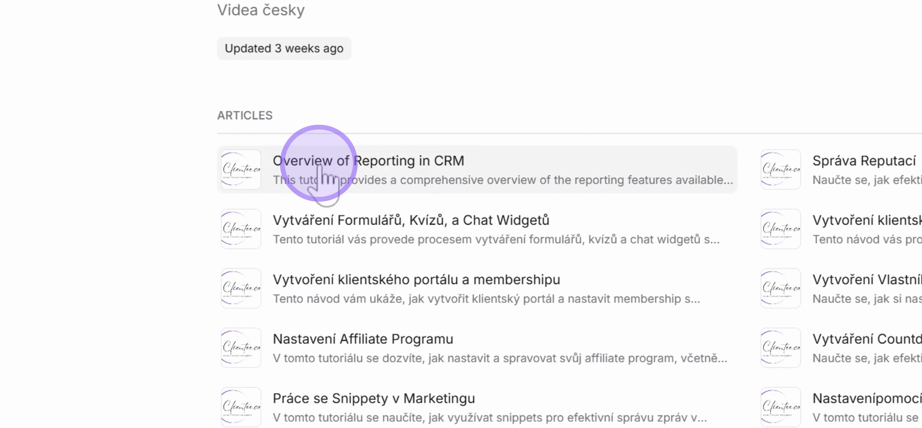Click the logo icon next to Vytváření Countd...

tap(781, 348)
